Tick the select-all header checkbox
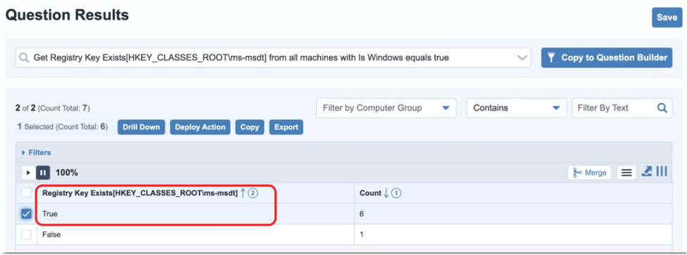Image resolution: width=687 pixels, height=255 pixels. 26,193
